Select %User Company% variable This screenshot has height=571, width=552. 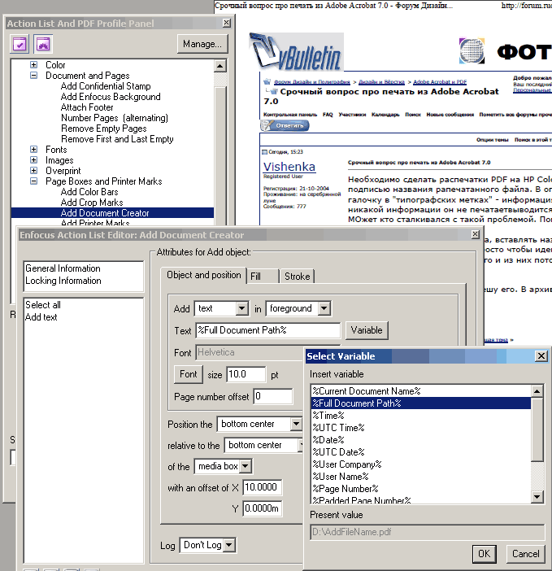click(x=421, y=464)
